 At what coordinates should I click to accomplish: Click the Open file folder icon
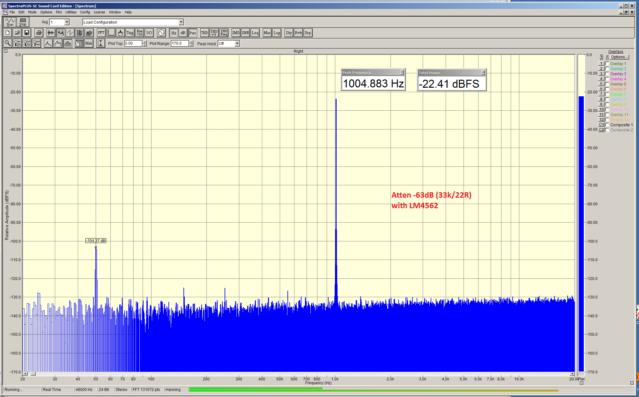[x=17, y=33]
